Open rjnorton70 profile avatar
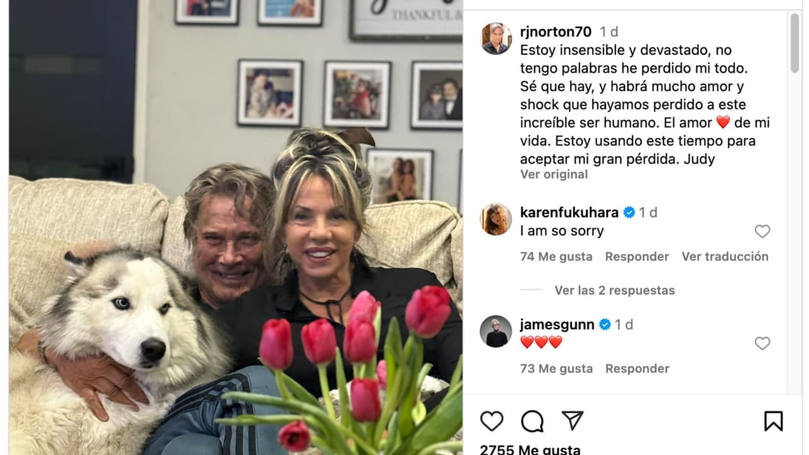Image resolution: width=809 pixels, height=455 pixels. click(496, 39)
